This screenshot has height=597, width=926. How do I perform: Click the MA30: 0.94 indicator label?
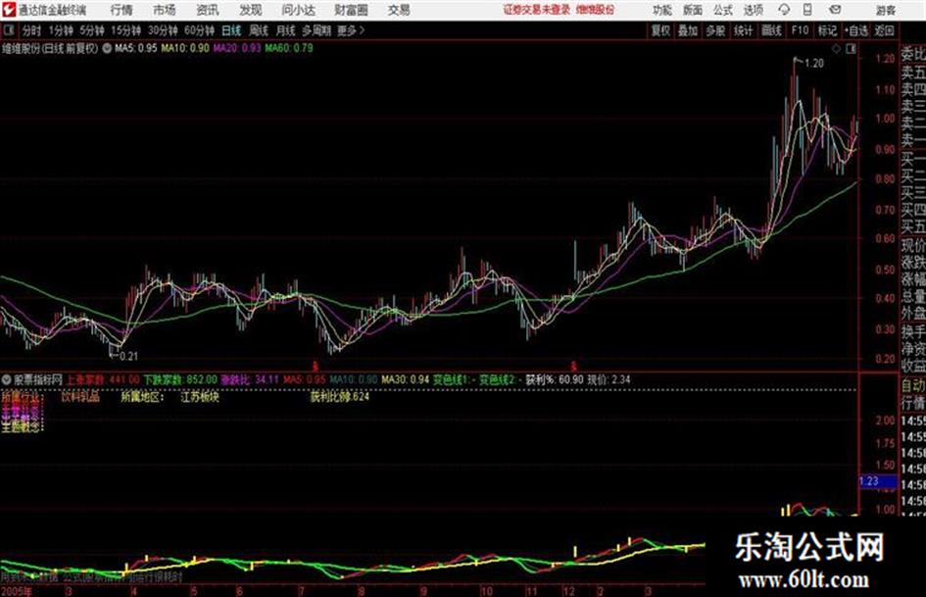tap(405, 379)
